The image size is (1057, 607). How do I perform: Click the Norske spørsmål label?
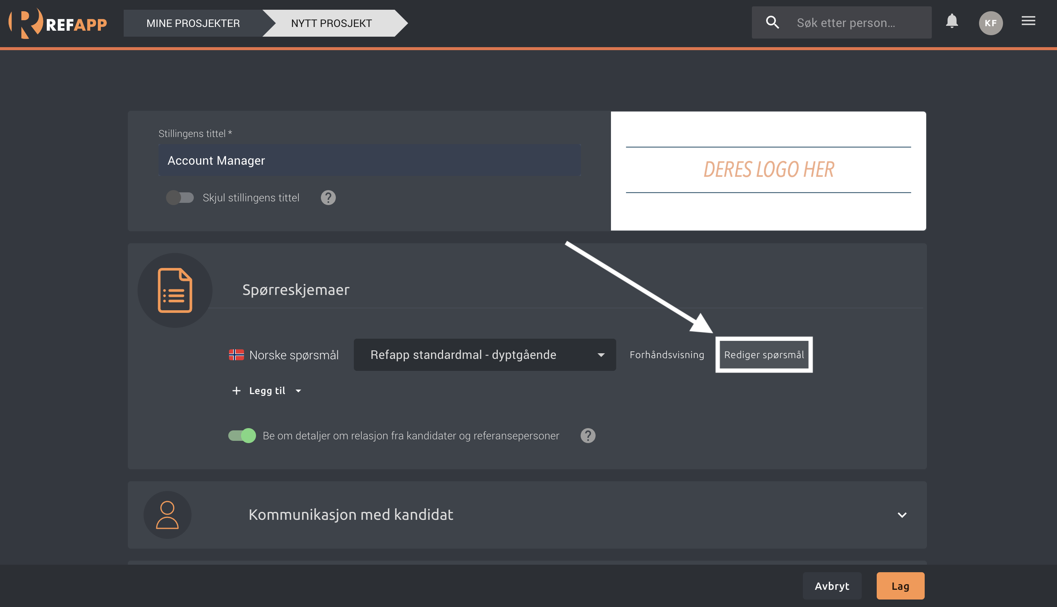pyautogui.click(x=294, y=355)
